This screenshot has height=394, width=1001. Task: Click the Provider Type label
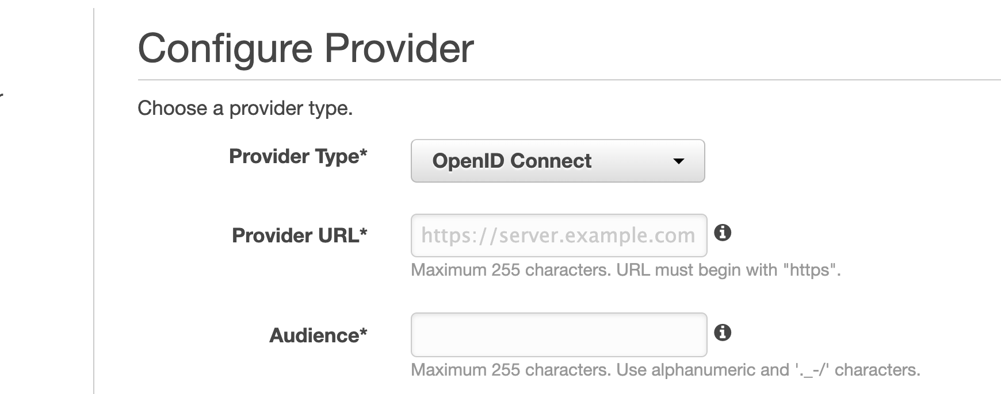point(300,156)
